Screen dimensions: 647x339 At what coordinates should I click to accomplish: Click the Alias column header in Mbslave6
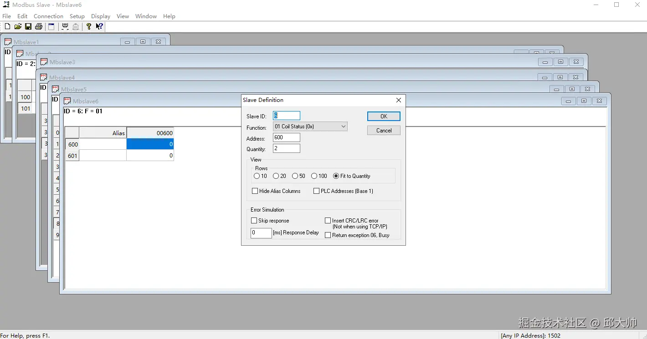103,133
